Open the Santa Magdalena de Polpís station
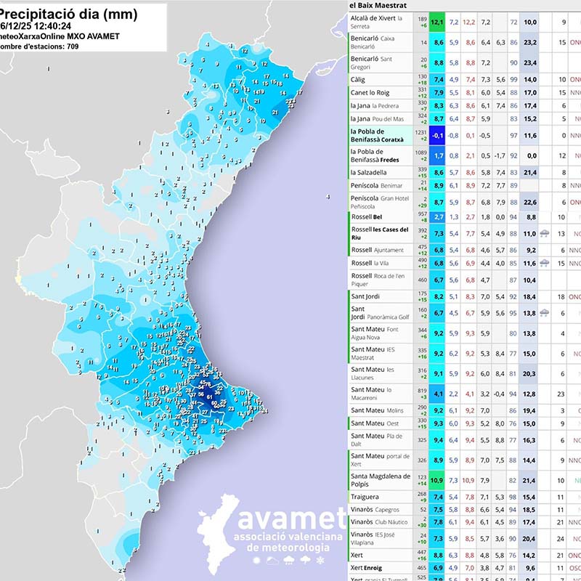Viewport: 581px width, 581px height. coord(381,480)
